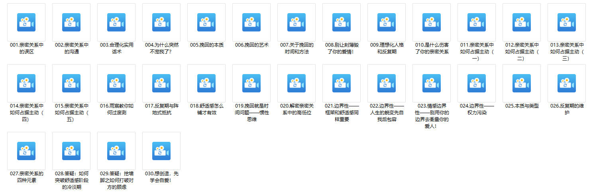Select the 005.挽回的本质 video file
591x192 pixels.
click(206, 22)
